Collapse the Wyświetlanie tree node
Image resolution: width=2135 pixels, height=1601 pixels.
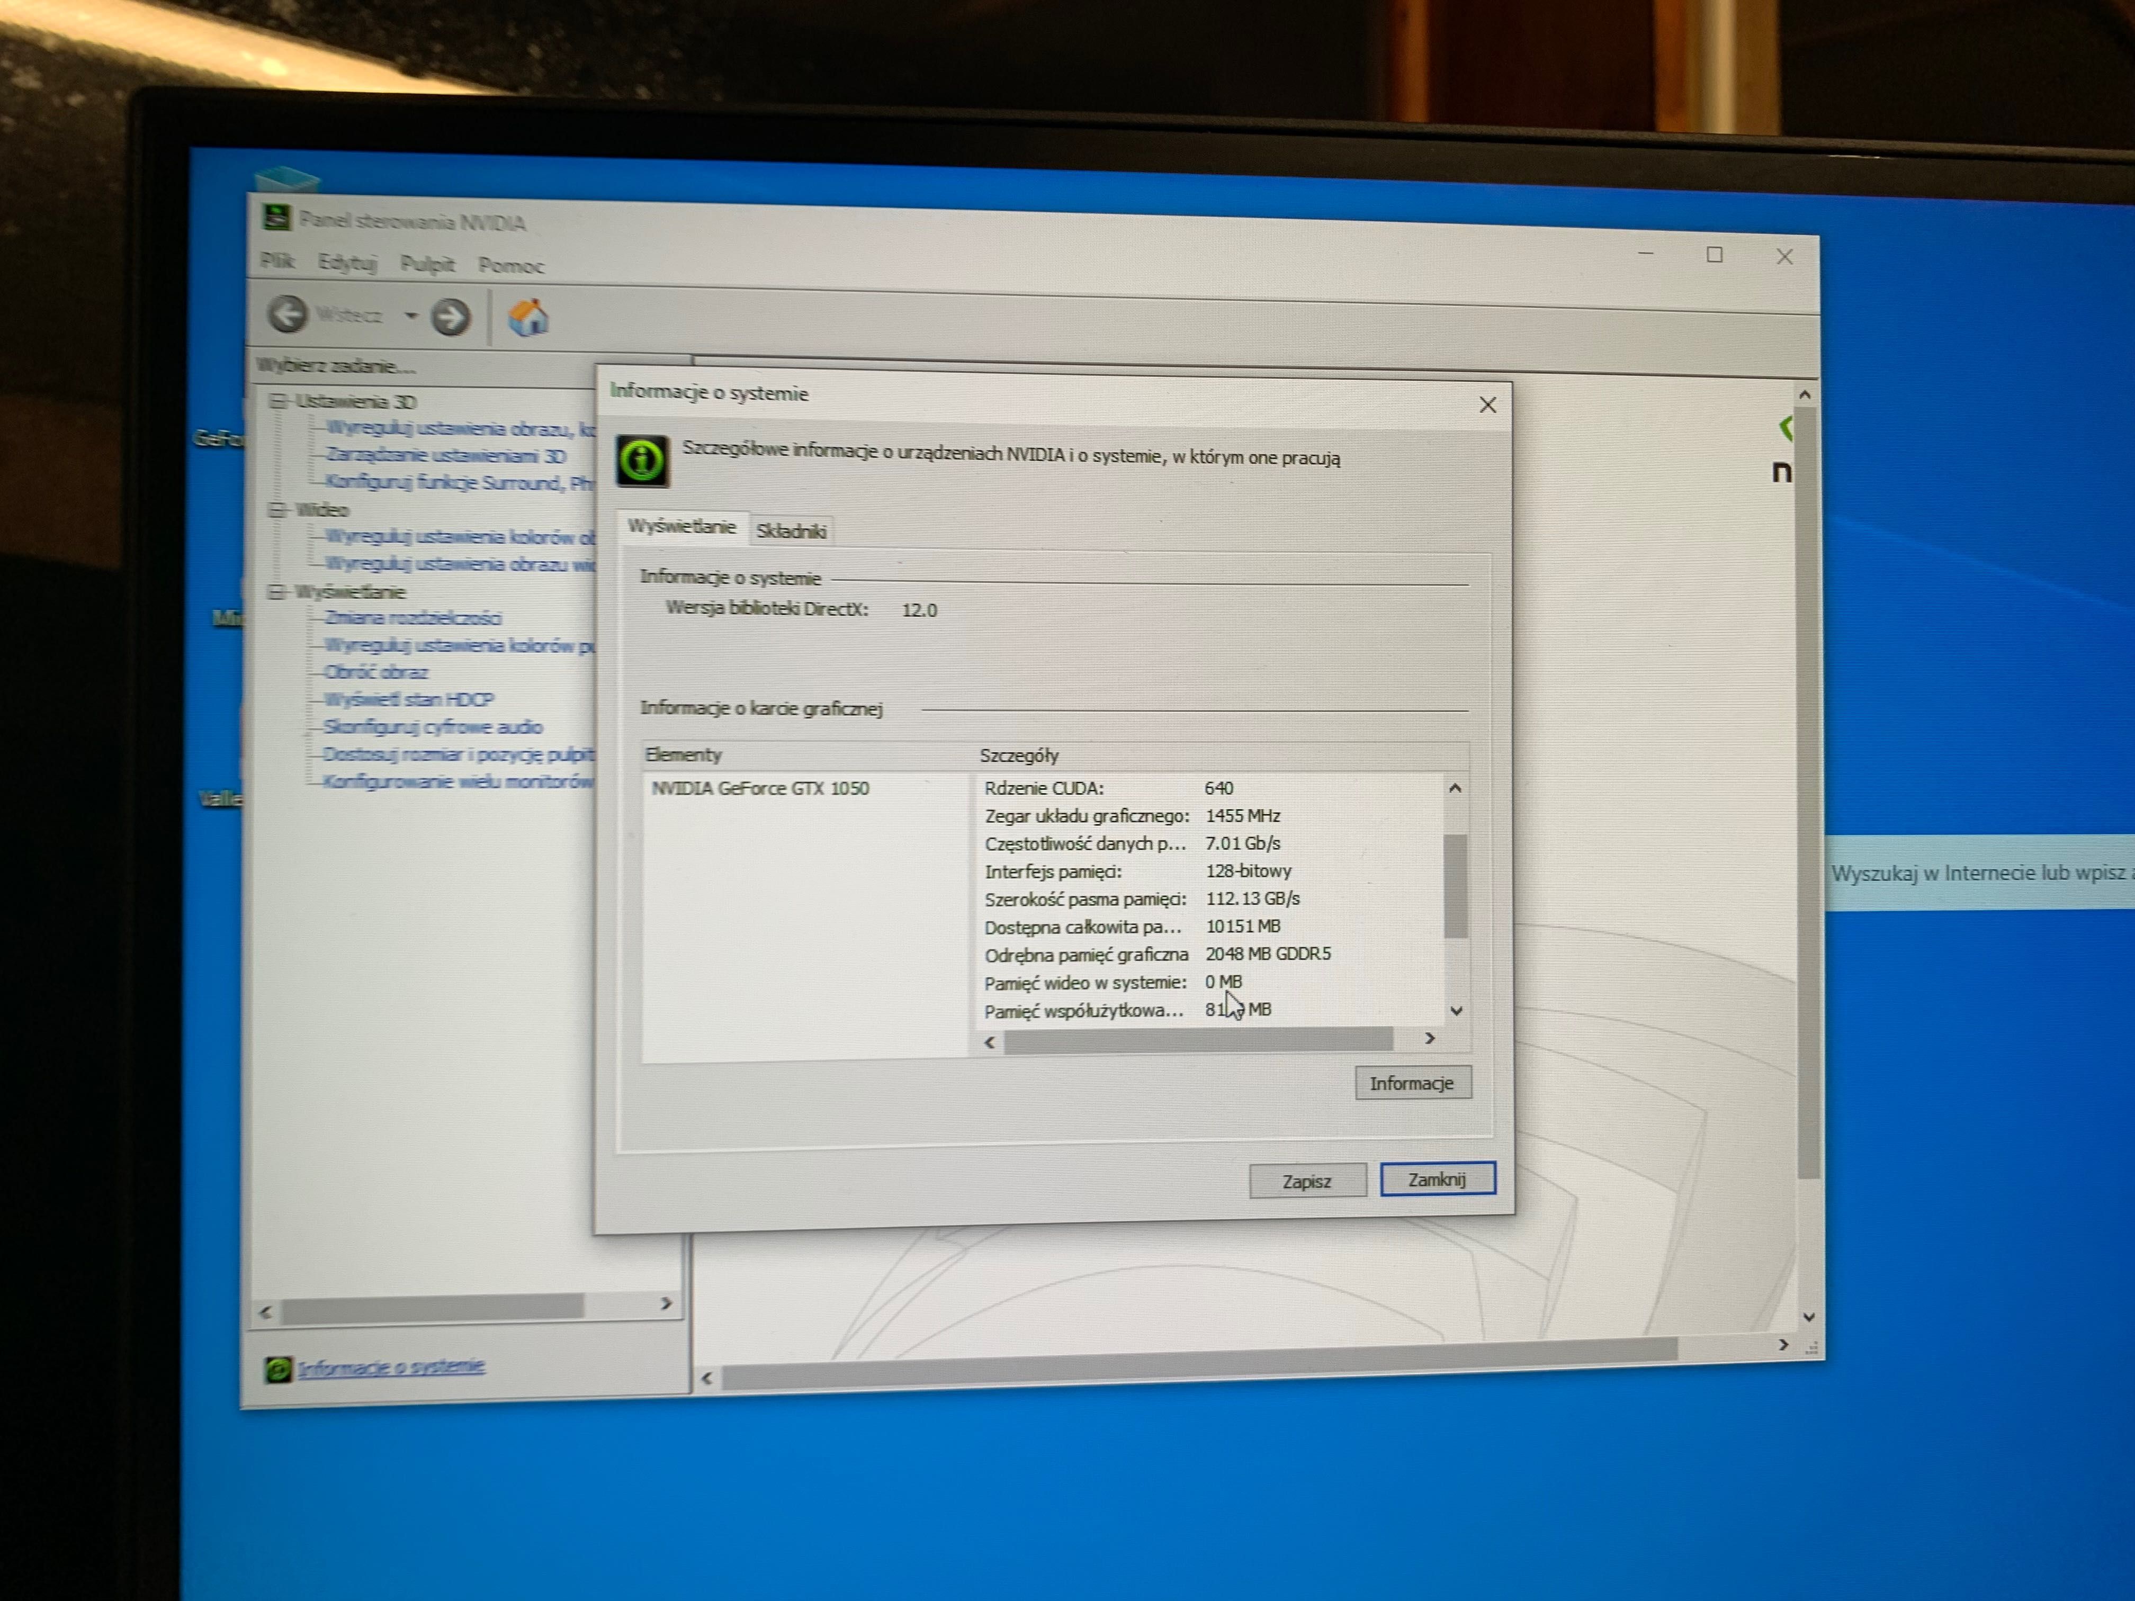[277, 591]
